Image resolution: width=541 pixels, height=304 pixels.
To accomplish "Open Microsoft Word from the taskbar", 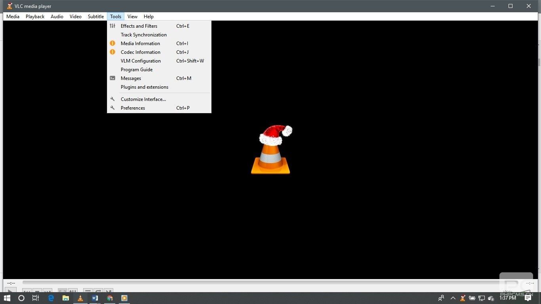I will pos(95,298).
